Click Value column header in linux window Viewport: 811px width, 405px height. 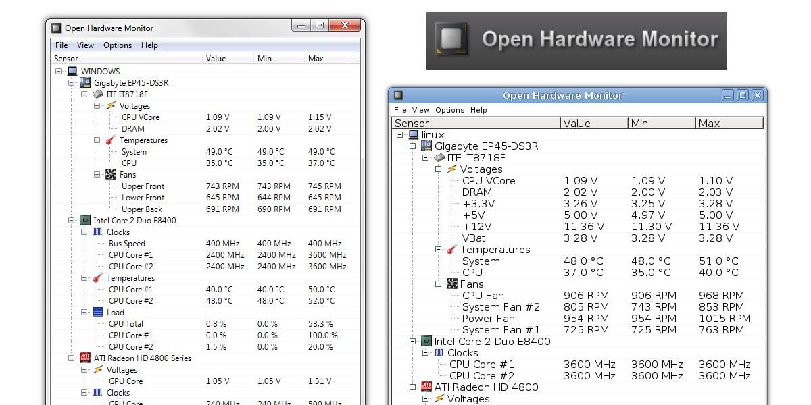coord(594,123)
